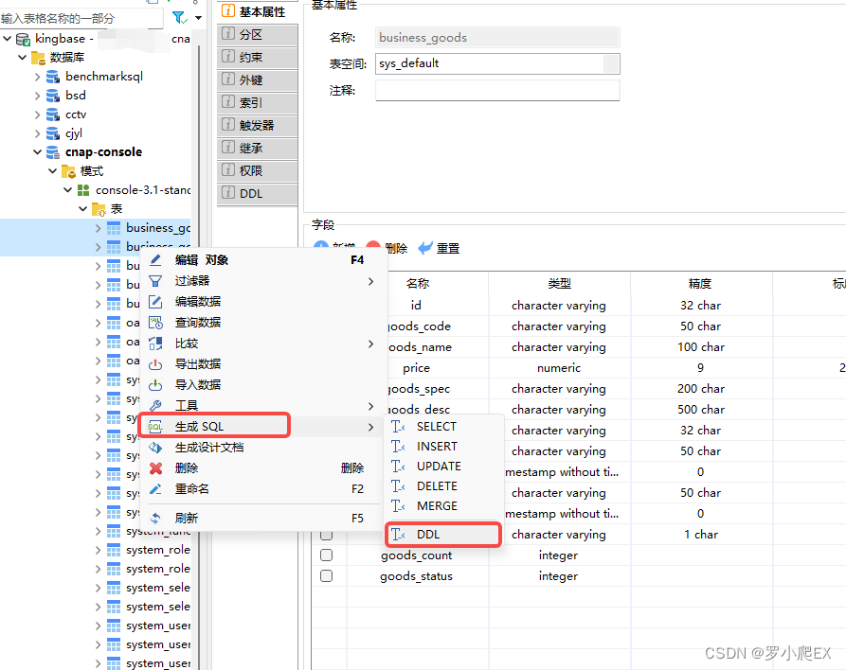Viewport: 846px width, 670px height.
Task: Check the goods_count row checkbox
Action: point(325,555)
